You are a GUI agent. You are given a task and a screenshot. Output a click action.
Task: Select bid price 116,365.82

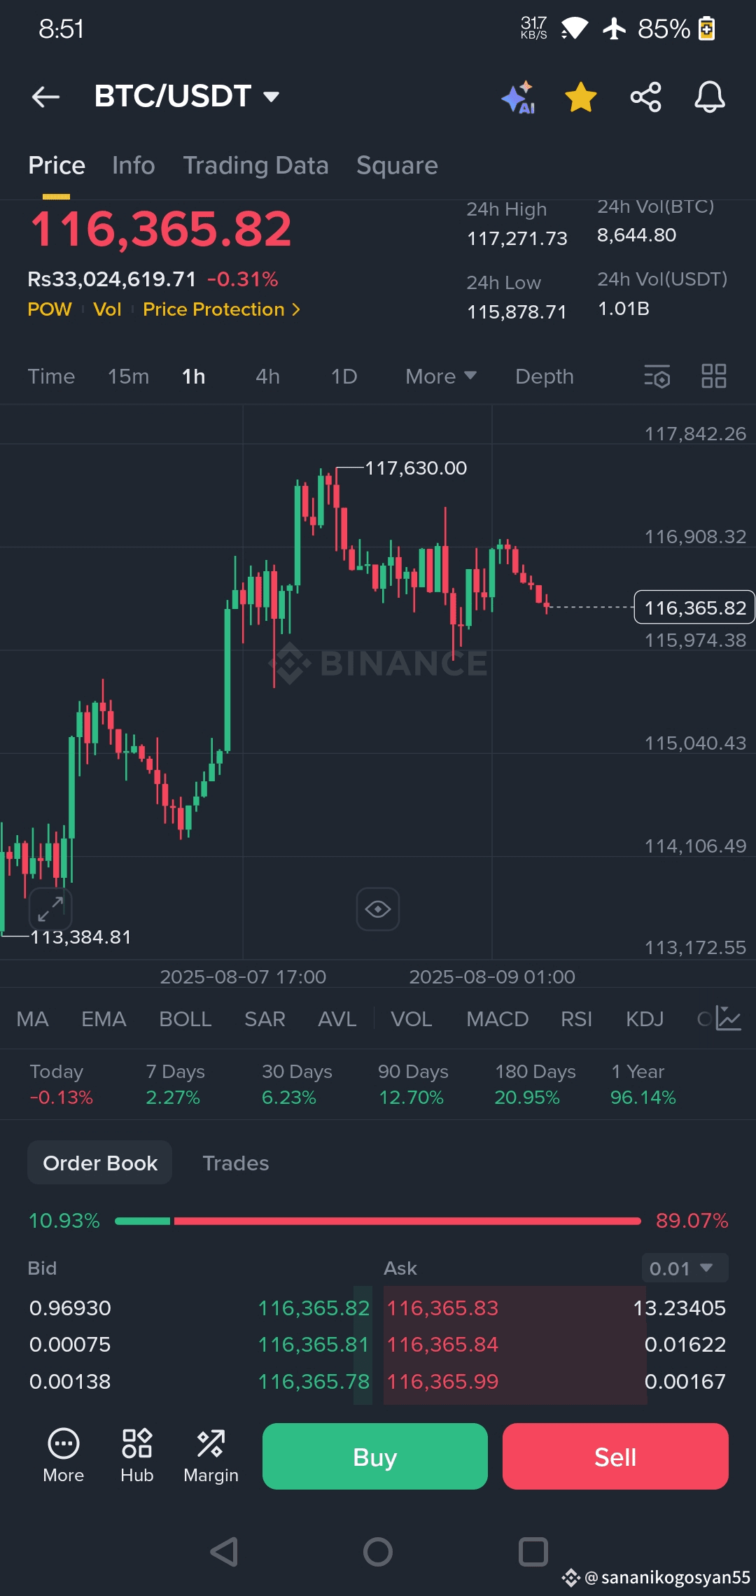(314, 1308)
